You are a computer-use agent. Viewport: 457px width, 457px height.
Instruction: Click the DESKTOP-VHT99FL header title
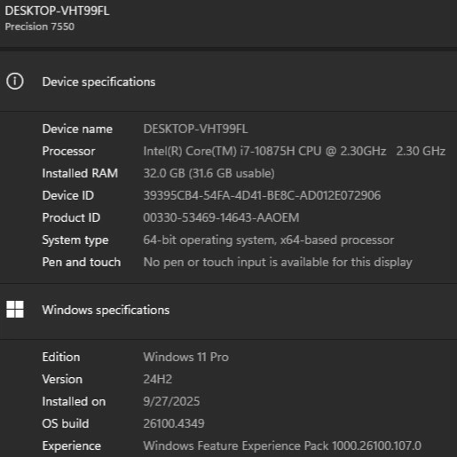(x=57, y=11)
